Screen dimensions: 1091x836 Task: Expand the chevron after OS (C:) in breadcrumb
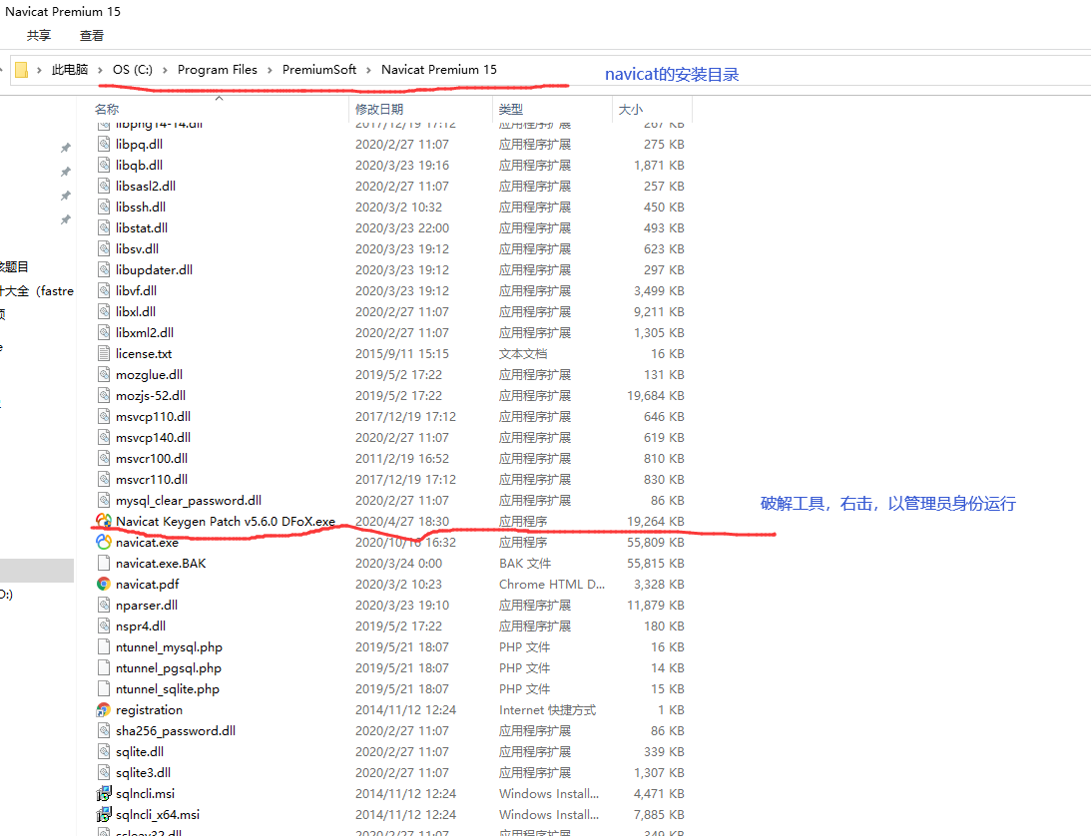coord(165,70)
